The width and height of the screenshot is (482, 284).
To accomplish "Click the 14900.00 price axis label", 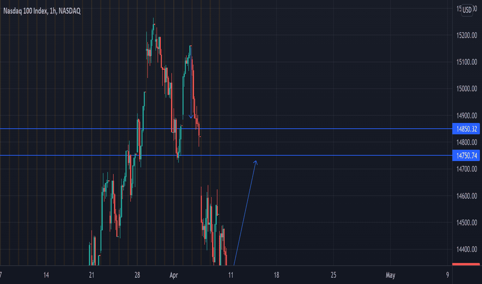I will point(466,116).
